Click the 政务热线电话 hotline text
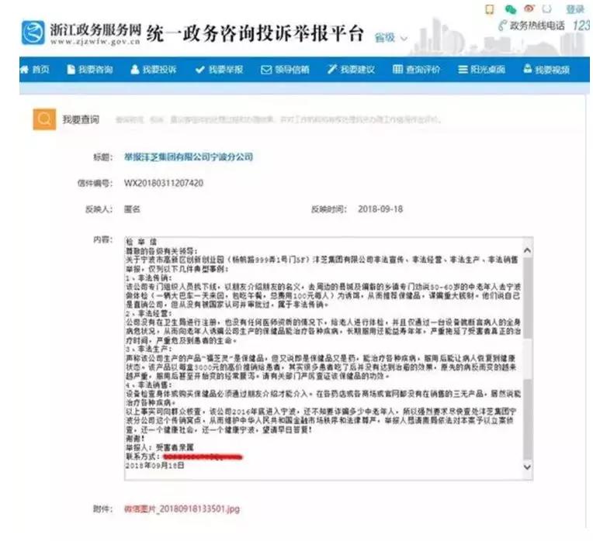This screenshot has height=541, width=593. coord(537,26)
